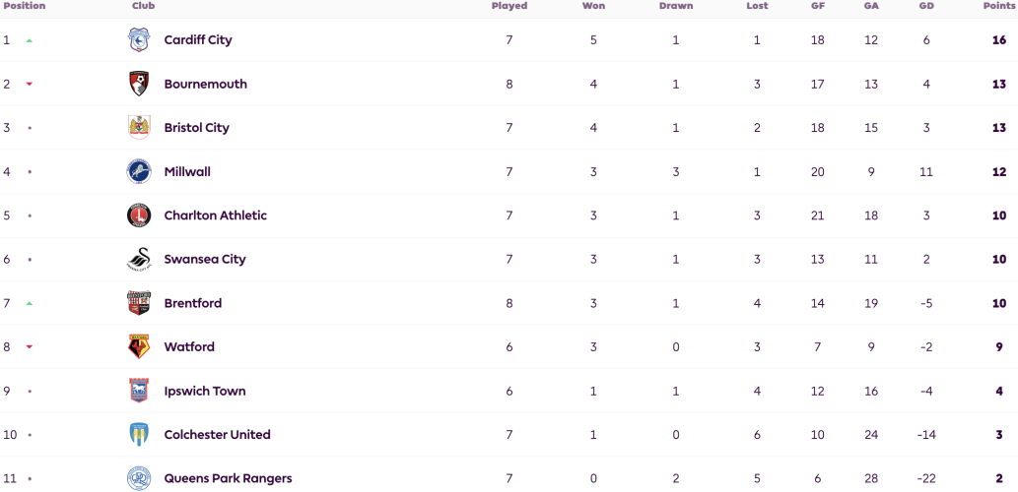Open the Queens Park Rangers link
The height and width of the screenshot is (492, 1018).
click(x=228, y=478)
